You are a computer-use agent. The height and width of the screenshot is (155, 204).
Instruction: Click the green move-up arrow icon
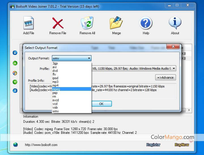15,63
